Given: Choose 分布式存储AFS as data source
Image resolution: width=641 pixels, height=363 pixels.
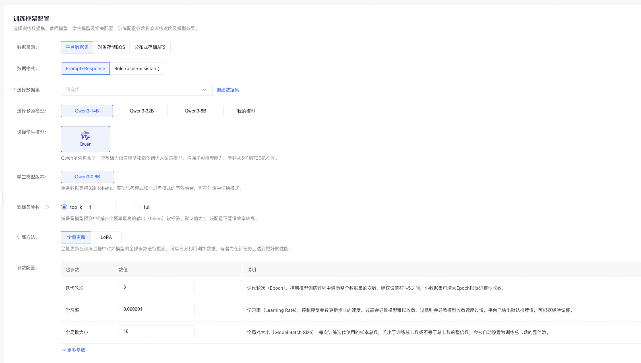Looking at the screenshot, I should [x=150, y=47].
